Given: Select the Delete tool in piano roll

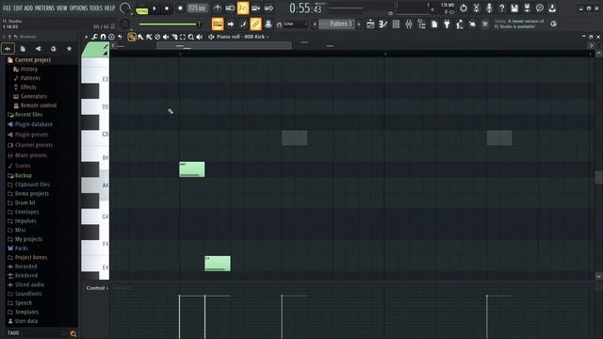Looking at the screenshot, I should click(x=157, y=37).
